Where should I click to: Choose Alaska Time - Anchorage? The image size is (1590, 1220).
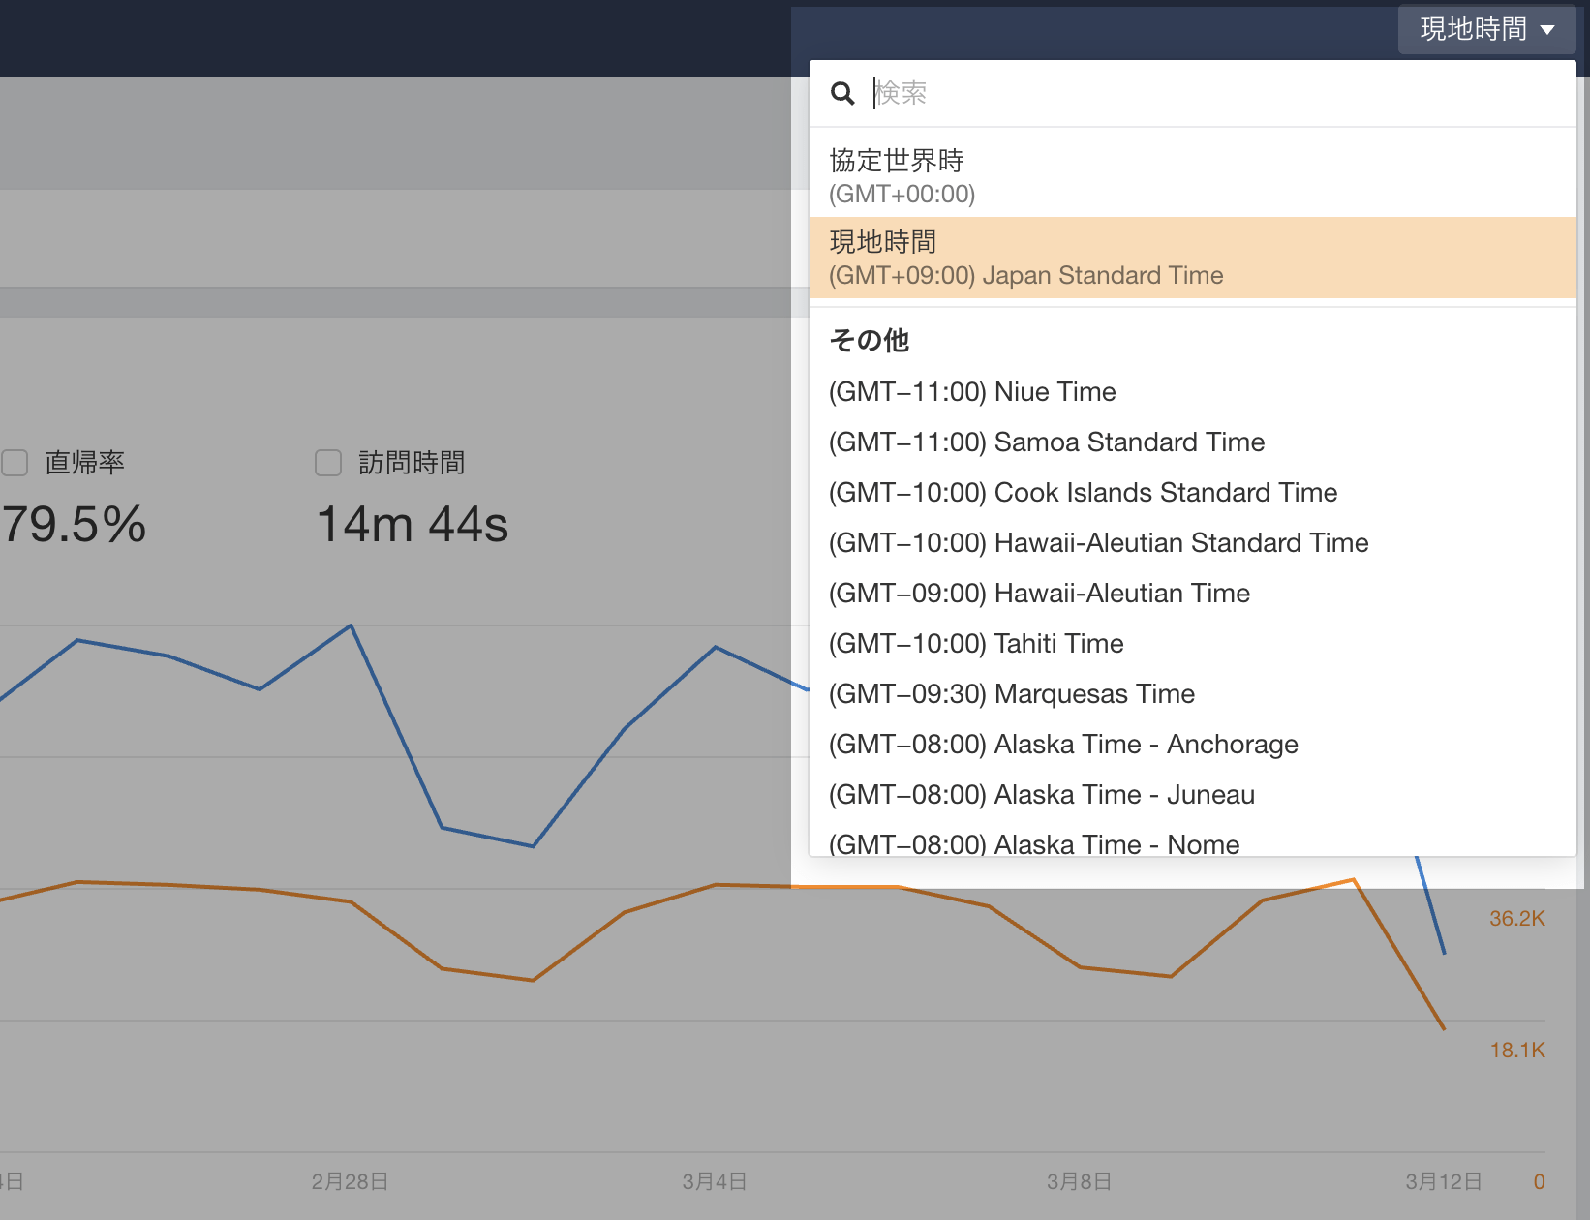(x=1063, y=745)
